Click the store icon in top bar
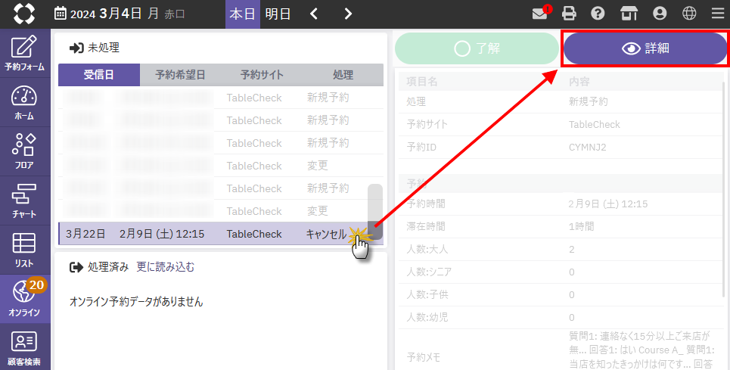 coord(626,14)
